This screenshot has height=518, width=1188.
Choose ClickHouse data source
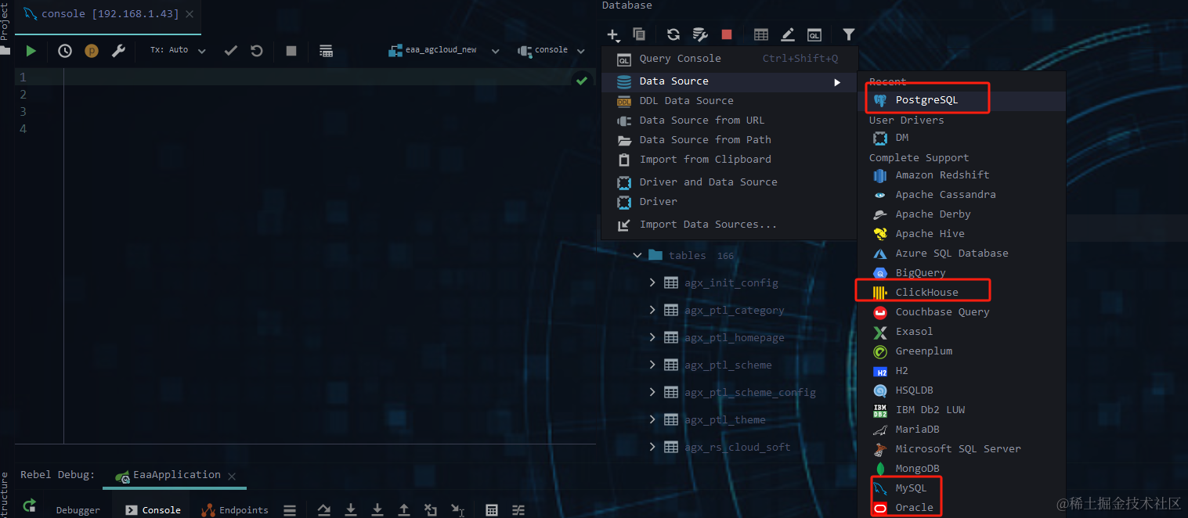[x=962, y=293]
